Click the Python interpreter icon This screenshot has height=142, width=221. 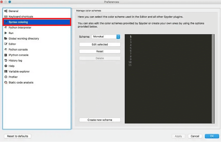coord(6,28)
